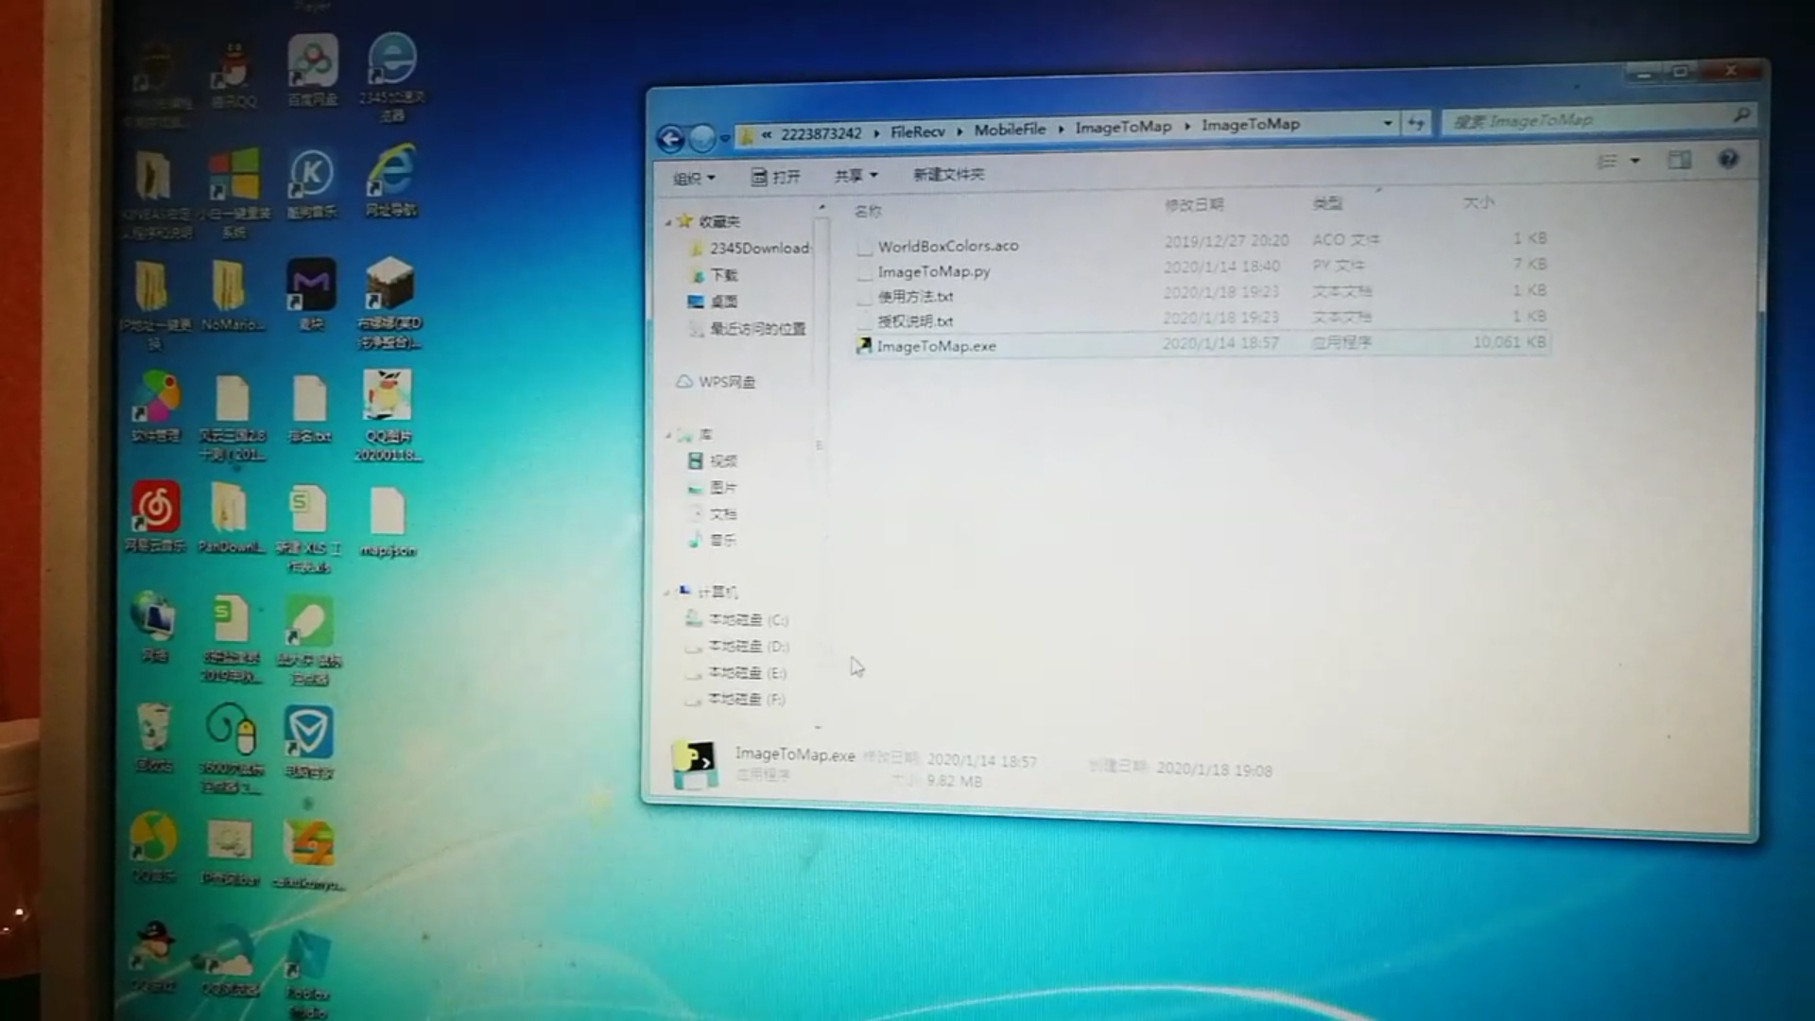Select the Minecraft block desktop icon
The image size is (1815, 1021).
coord(389,303)
